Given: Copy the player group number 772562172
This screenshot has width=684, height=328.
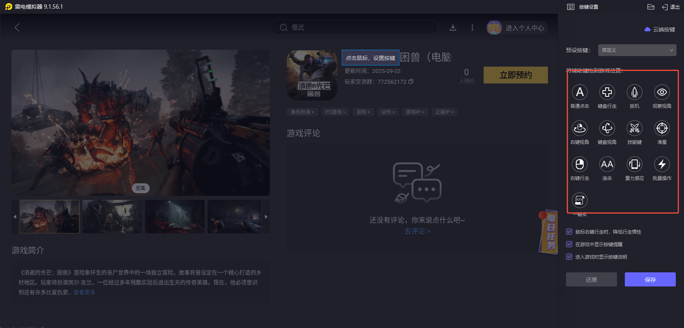Looking at the screenshot, I should (x=411, y=82).
